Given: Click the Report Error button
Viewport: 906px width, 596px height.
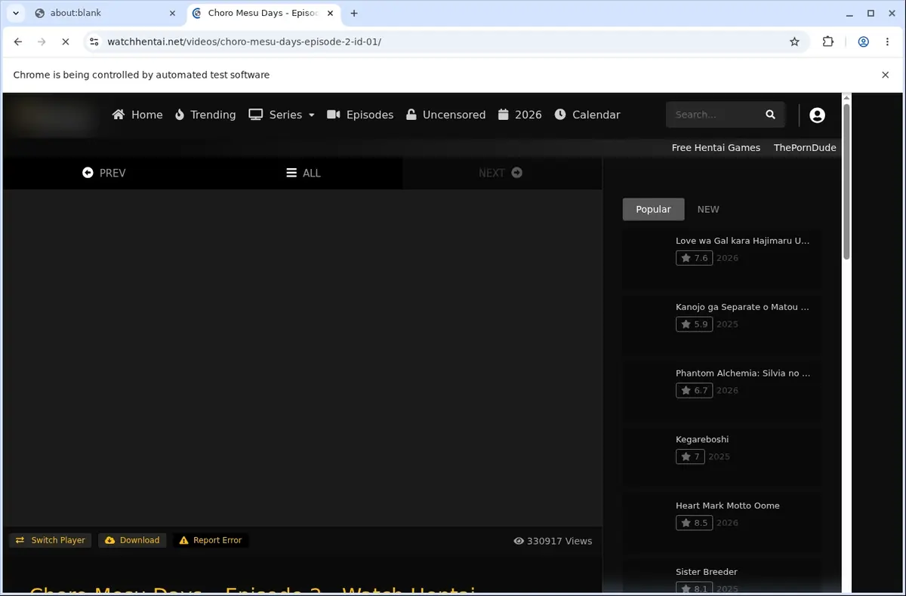Looking at the screenshot, I should coord(211,540).
